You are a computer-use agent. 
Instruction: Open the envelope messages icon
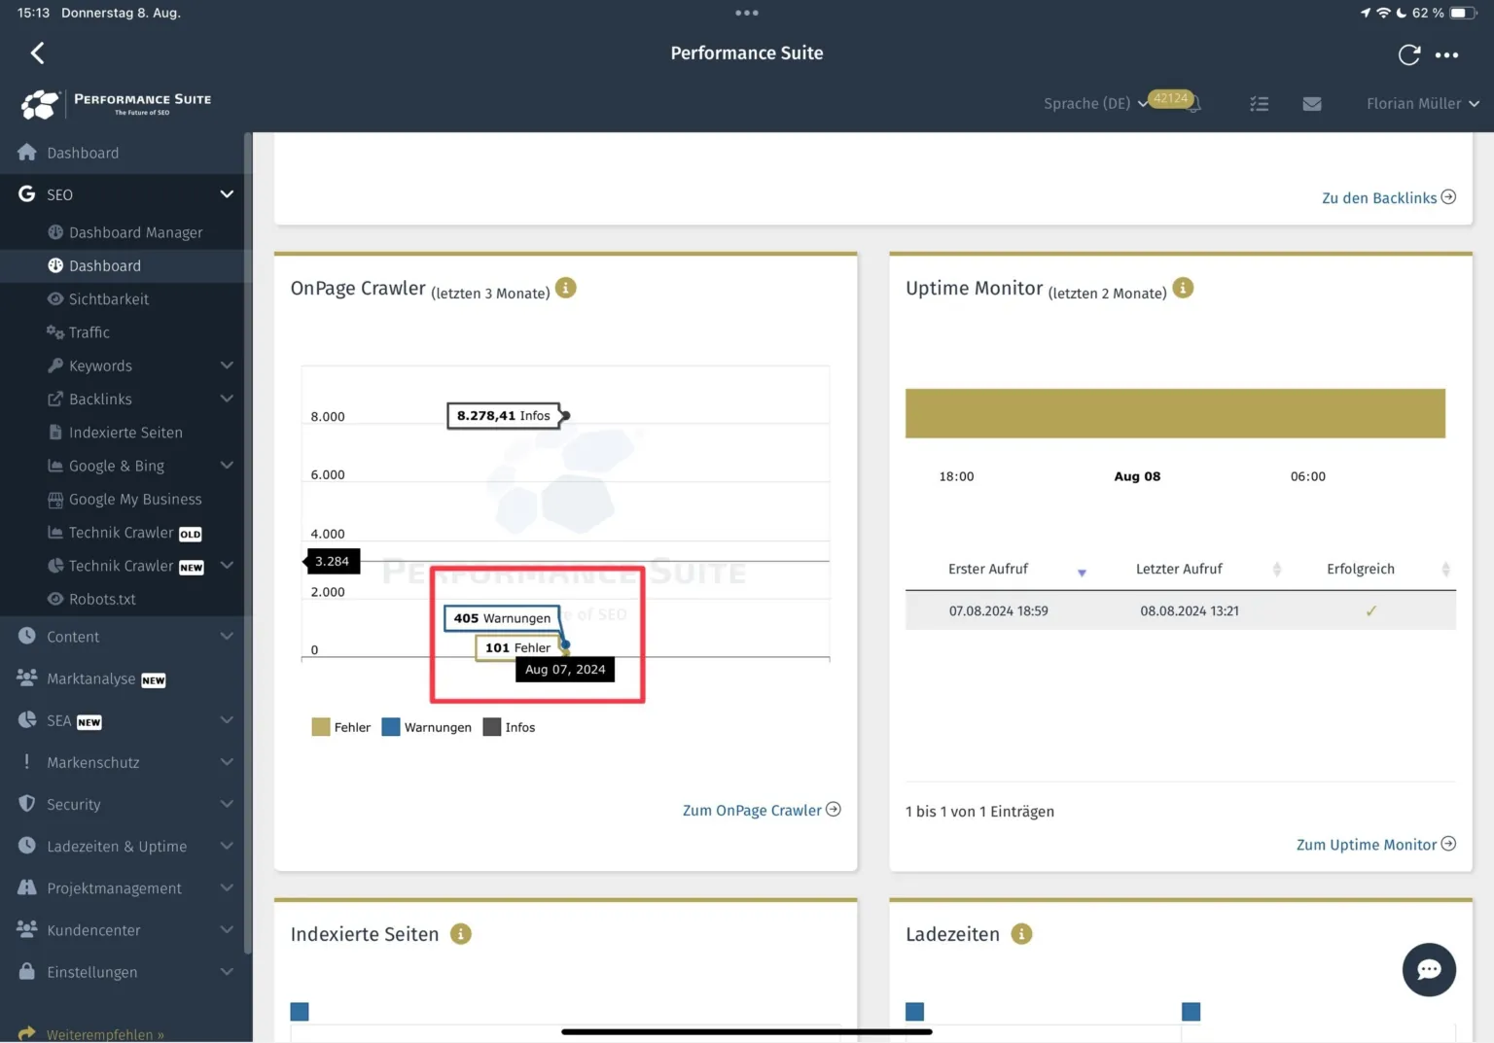1311,104
